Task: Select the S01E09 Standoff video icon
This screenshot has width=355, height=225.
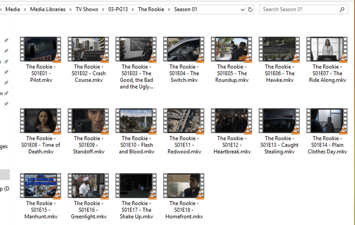Action: point(88,121)
